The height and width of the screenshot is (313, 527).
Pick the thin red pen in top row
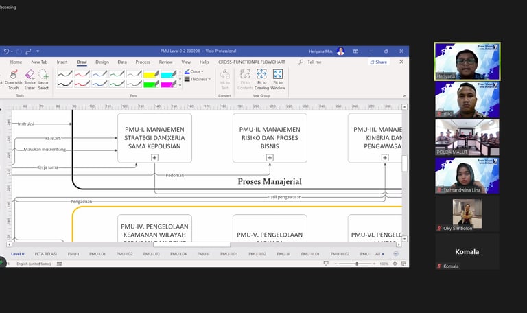(x=82, y=74)
